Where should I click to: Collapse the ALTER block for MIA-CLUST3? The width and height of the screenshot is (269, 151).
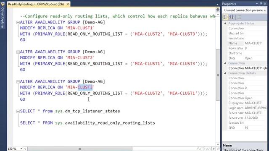pos(18,82)
